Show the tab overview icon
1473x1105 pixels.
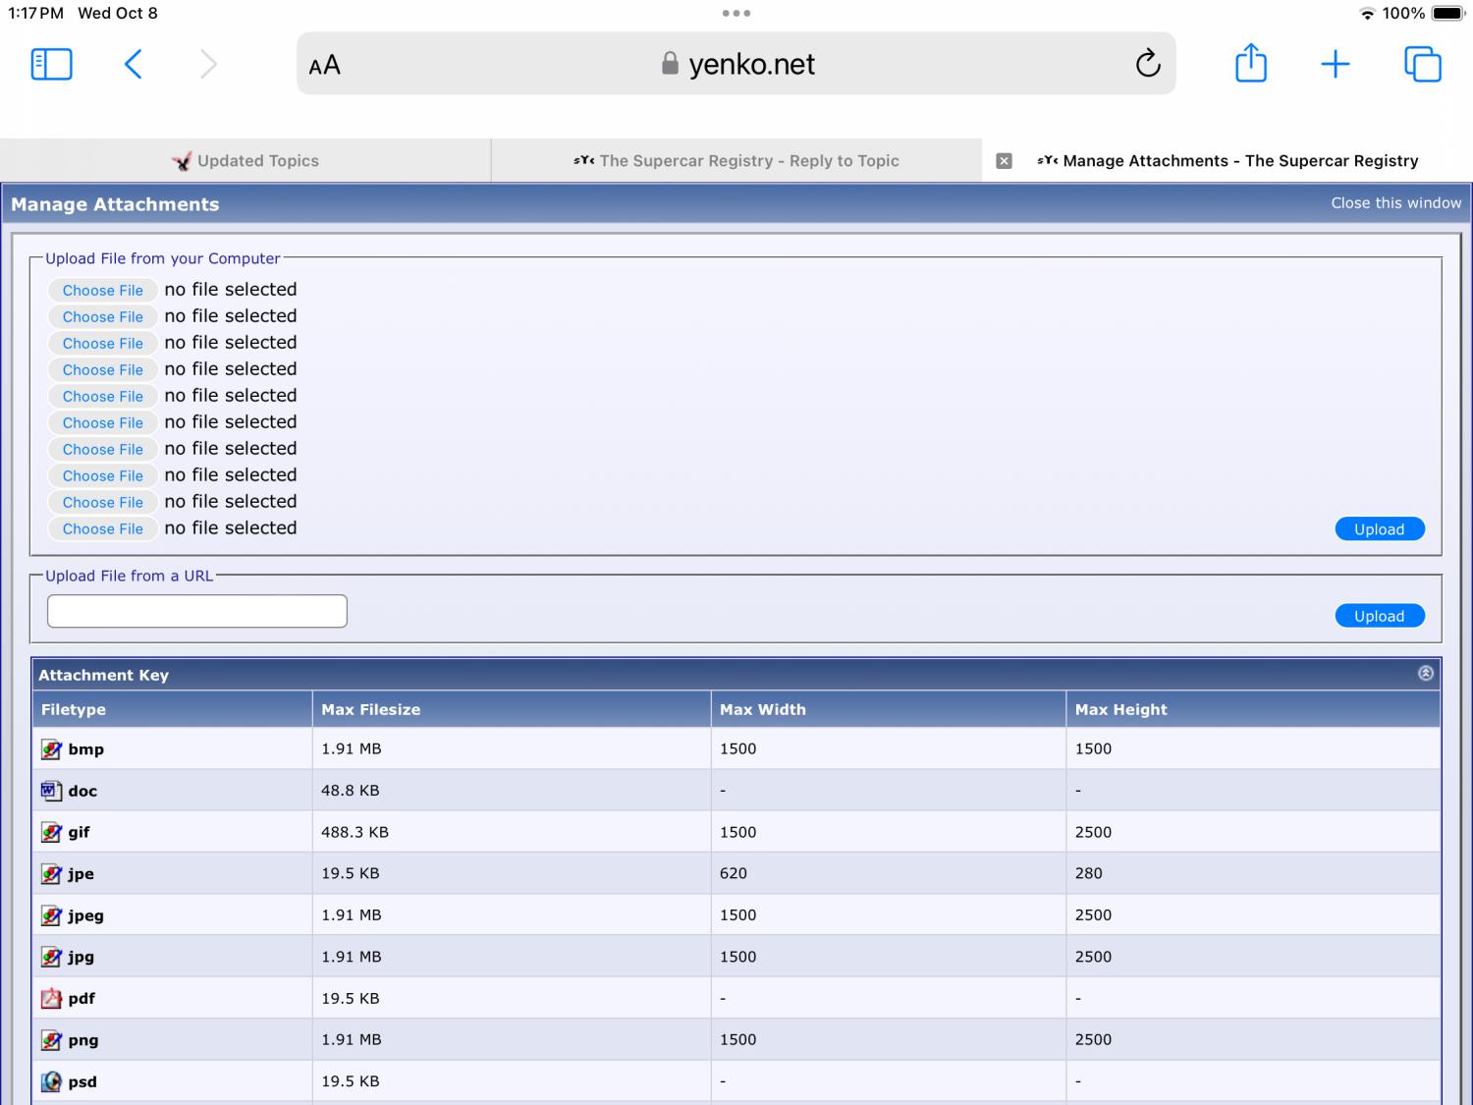(1422, 65)
